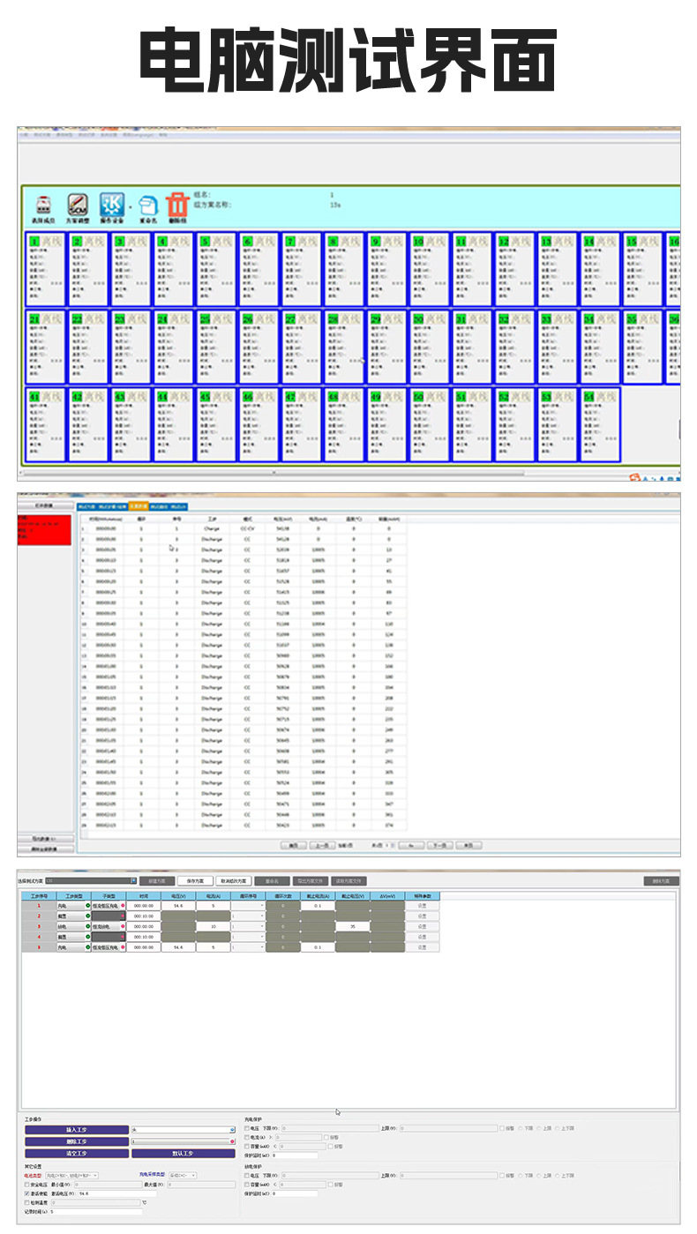
Task: Click the 导出数据 button at the data window's lower left
Action: coord(44,839)
